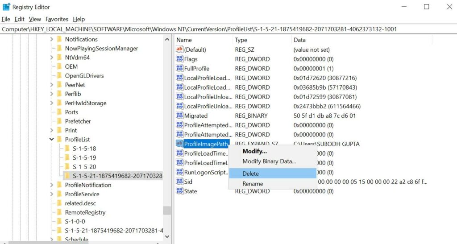The image size is (457, 244).
Task: Click the Sid binary value icon
Action: (179, 182)
